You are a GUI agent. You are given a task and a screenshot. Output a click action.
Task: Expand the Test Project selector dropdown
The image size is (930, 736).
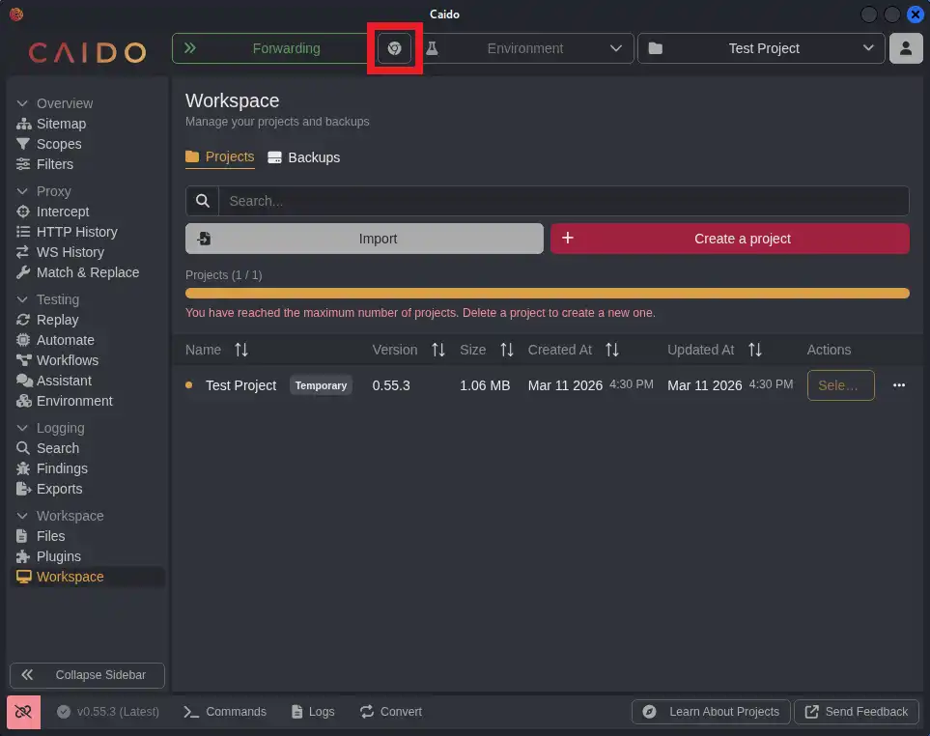click(762, 48)
